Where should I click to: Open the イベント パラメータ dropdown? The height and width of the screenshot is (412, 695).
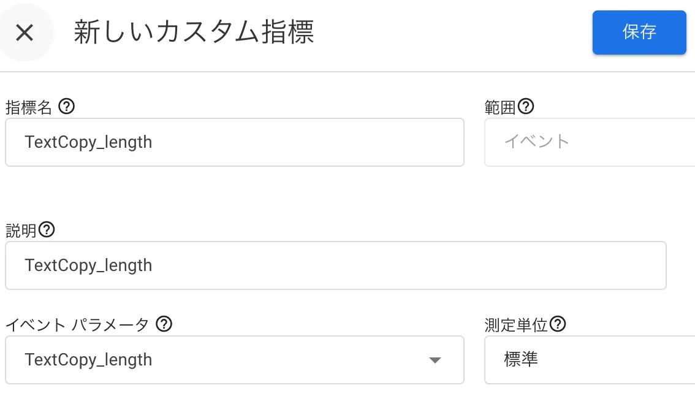click(x=235, y=360)
